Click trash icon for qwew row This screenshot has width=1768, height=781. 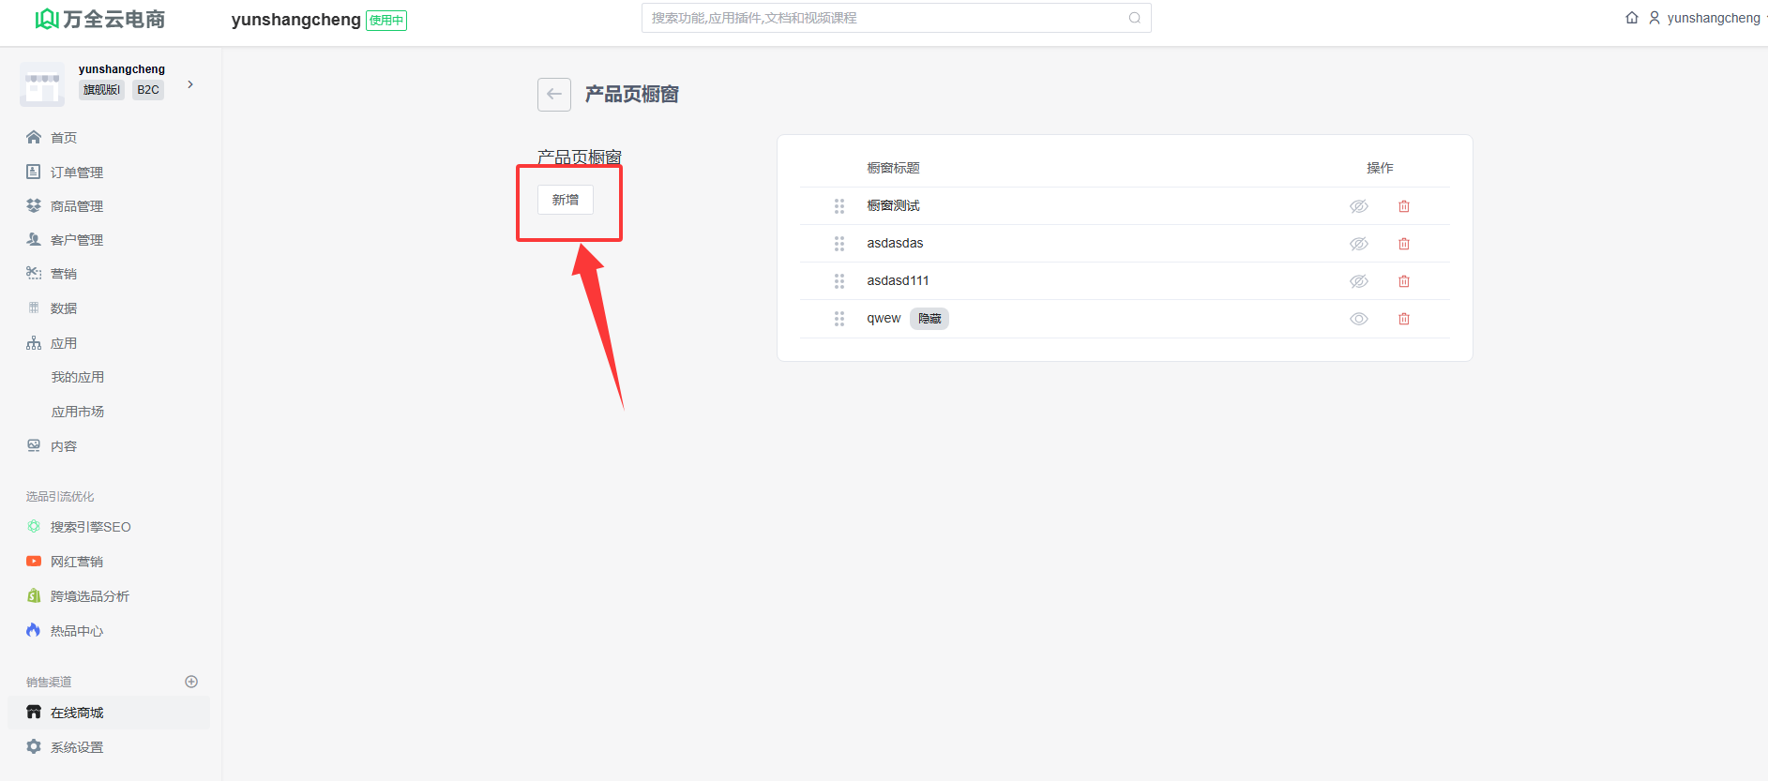[x=1403, y=319]
